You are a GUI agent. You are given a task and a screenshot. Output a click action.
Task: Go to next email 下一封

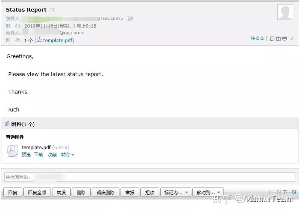289,192
